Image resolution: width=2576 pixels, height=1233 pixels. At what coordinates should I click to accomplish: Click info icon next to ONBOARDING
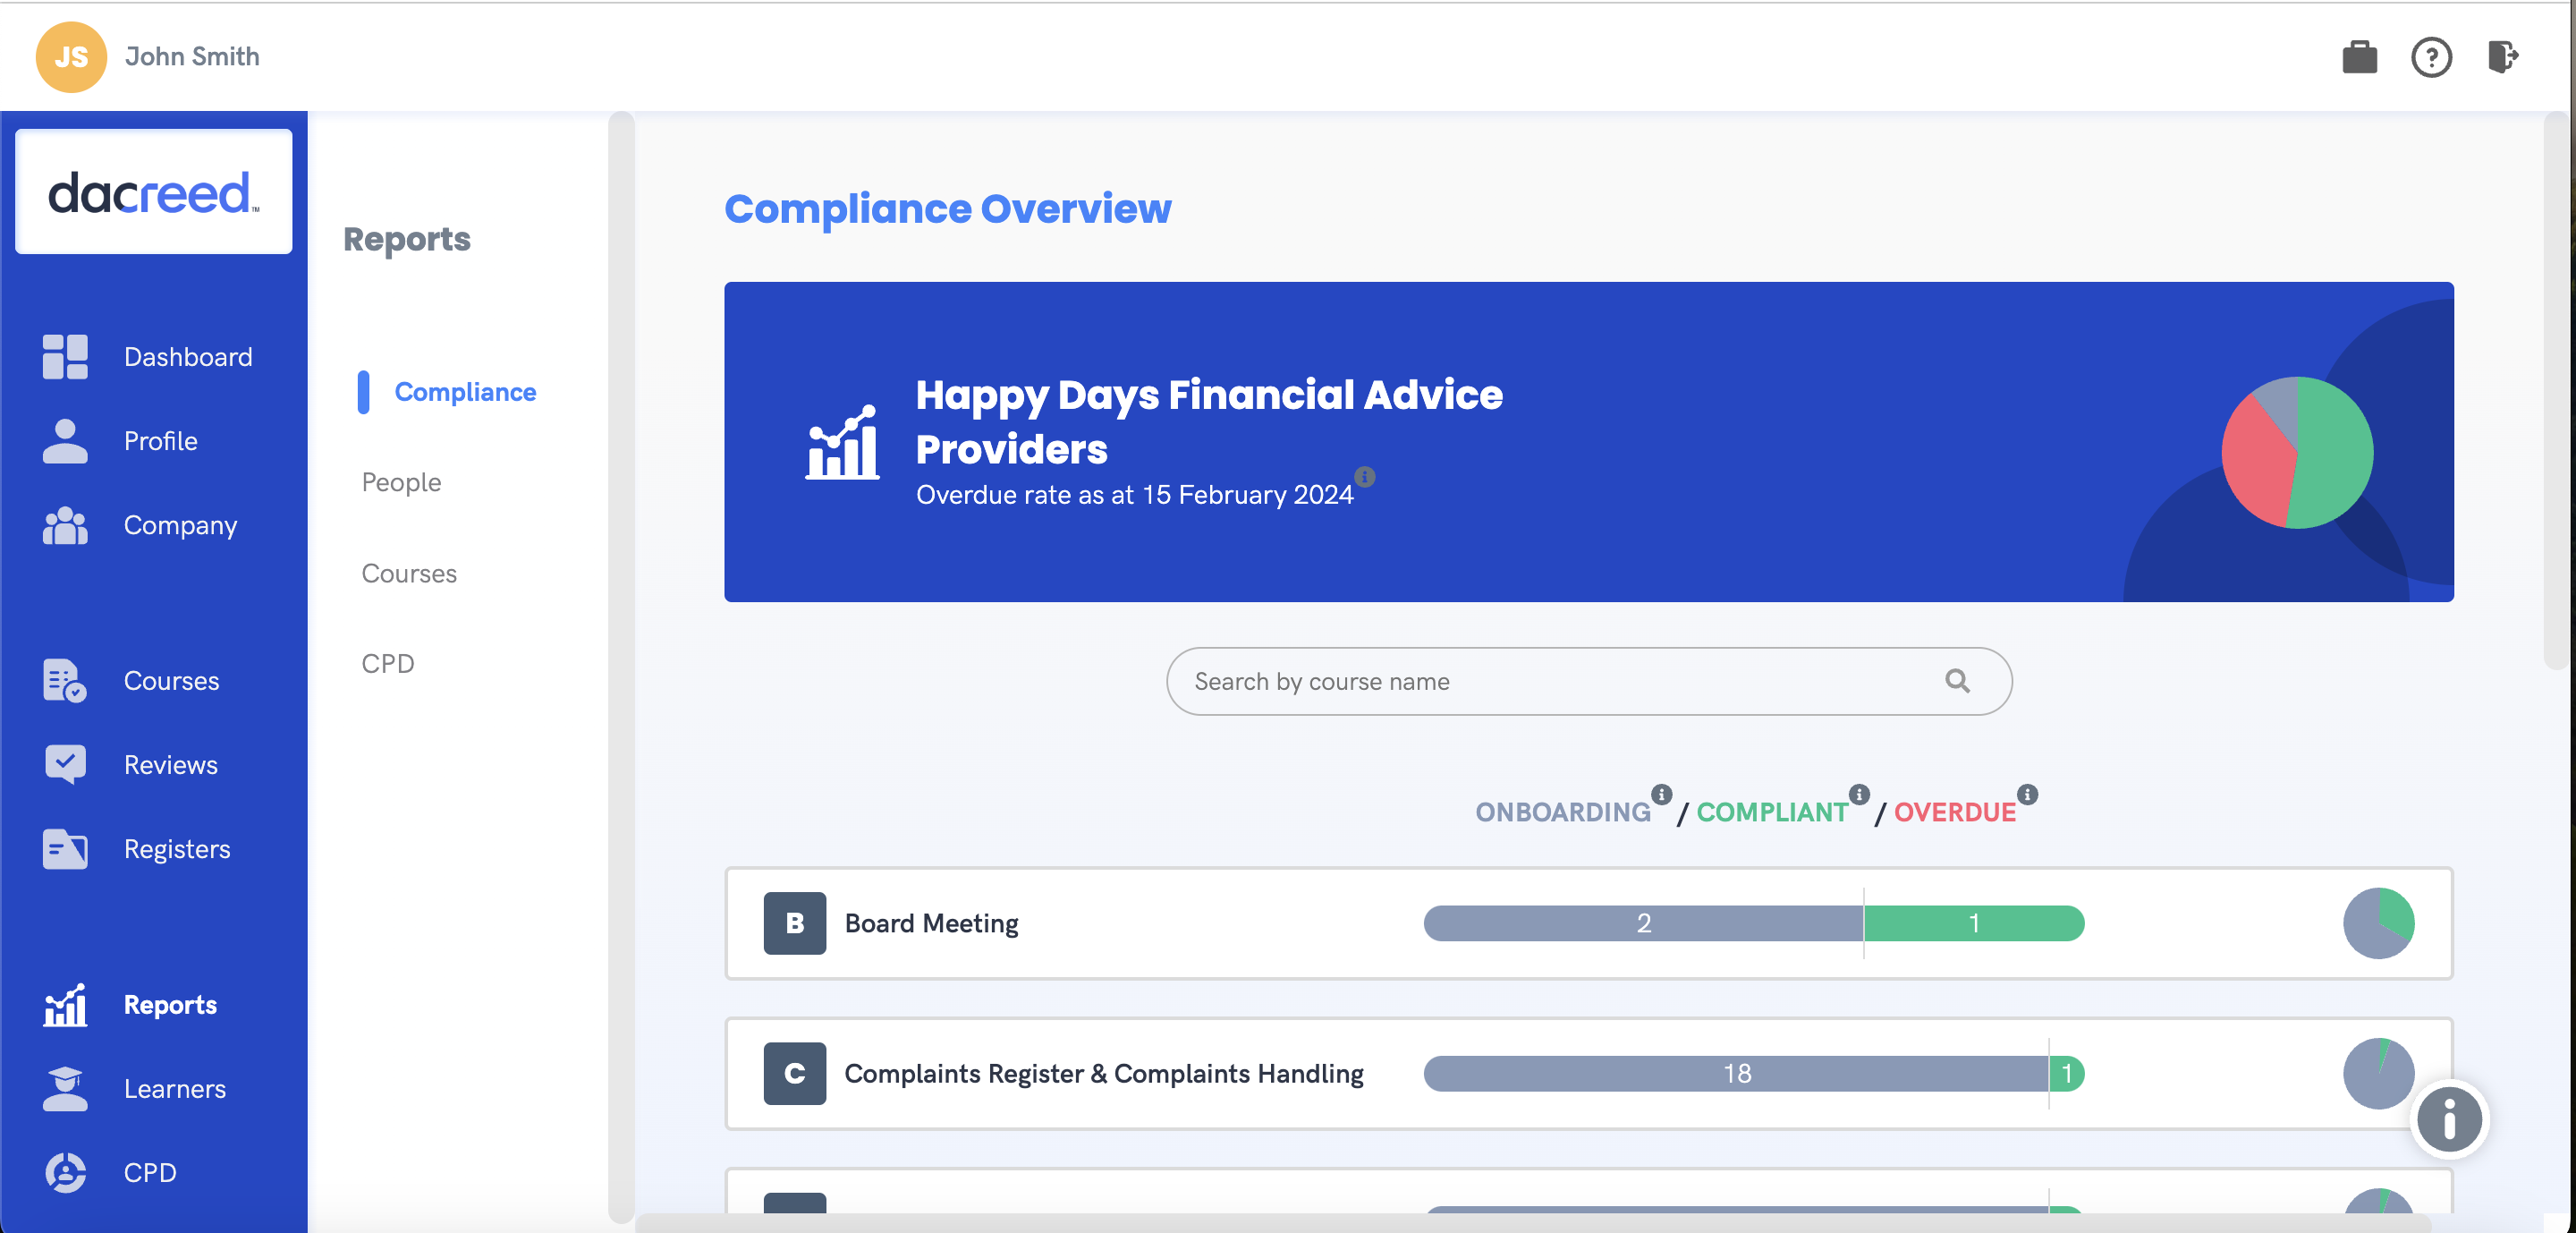[x=1661, y=794]
